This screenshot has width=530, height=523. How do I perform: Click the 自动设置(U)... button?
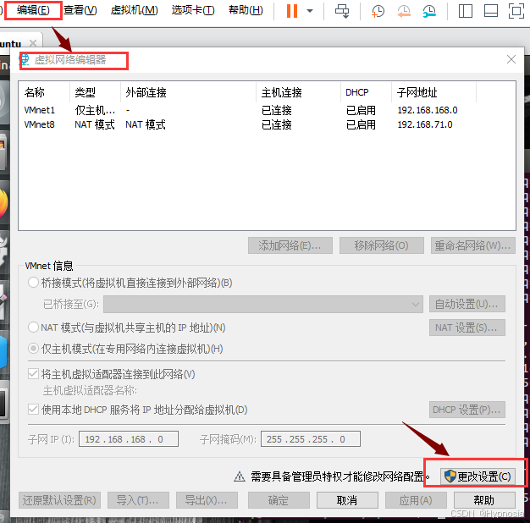point(467,304)
